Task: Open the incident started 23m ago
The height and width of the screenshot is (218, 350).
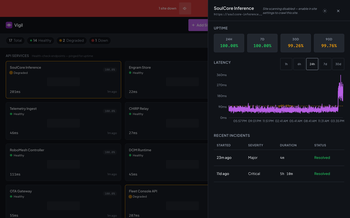Action: (x=279, y=158)
